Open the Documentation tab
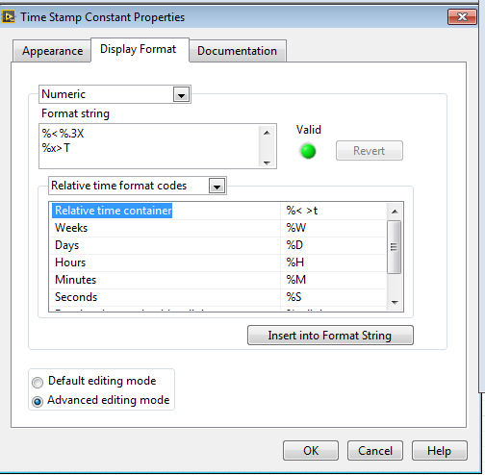 tap(237, 51)
